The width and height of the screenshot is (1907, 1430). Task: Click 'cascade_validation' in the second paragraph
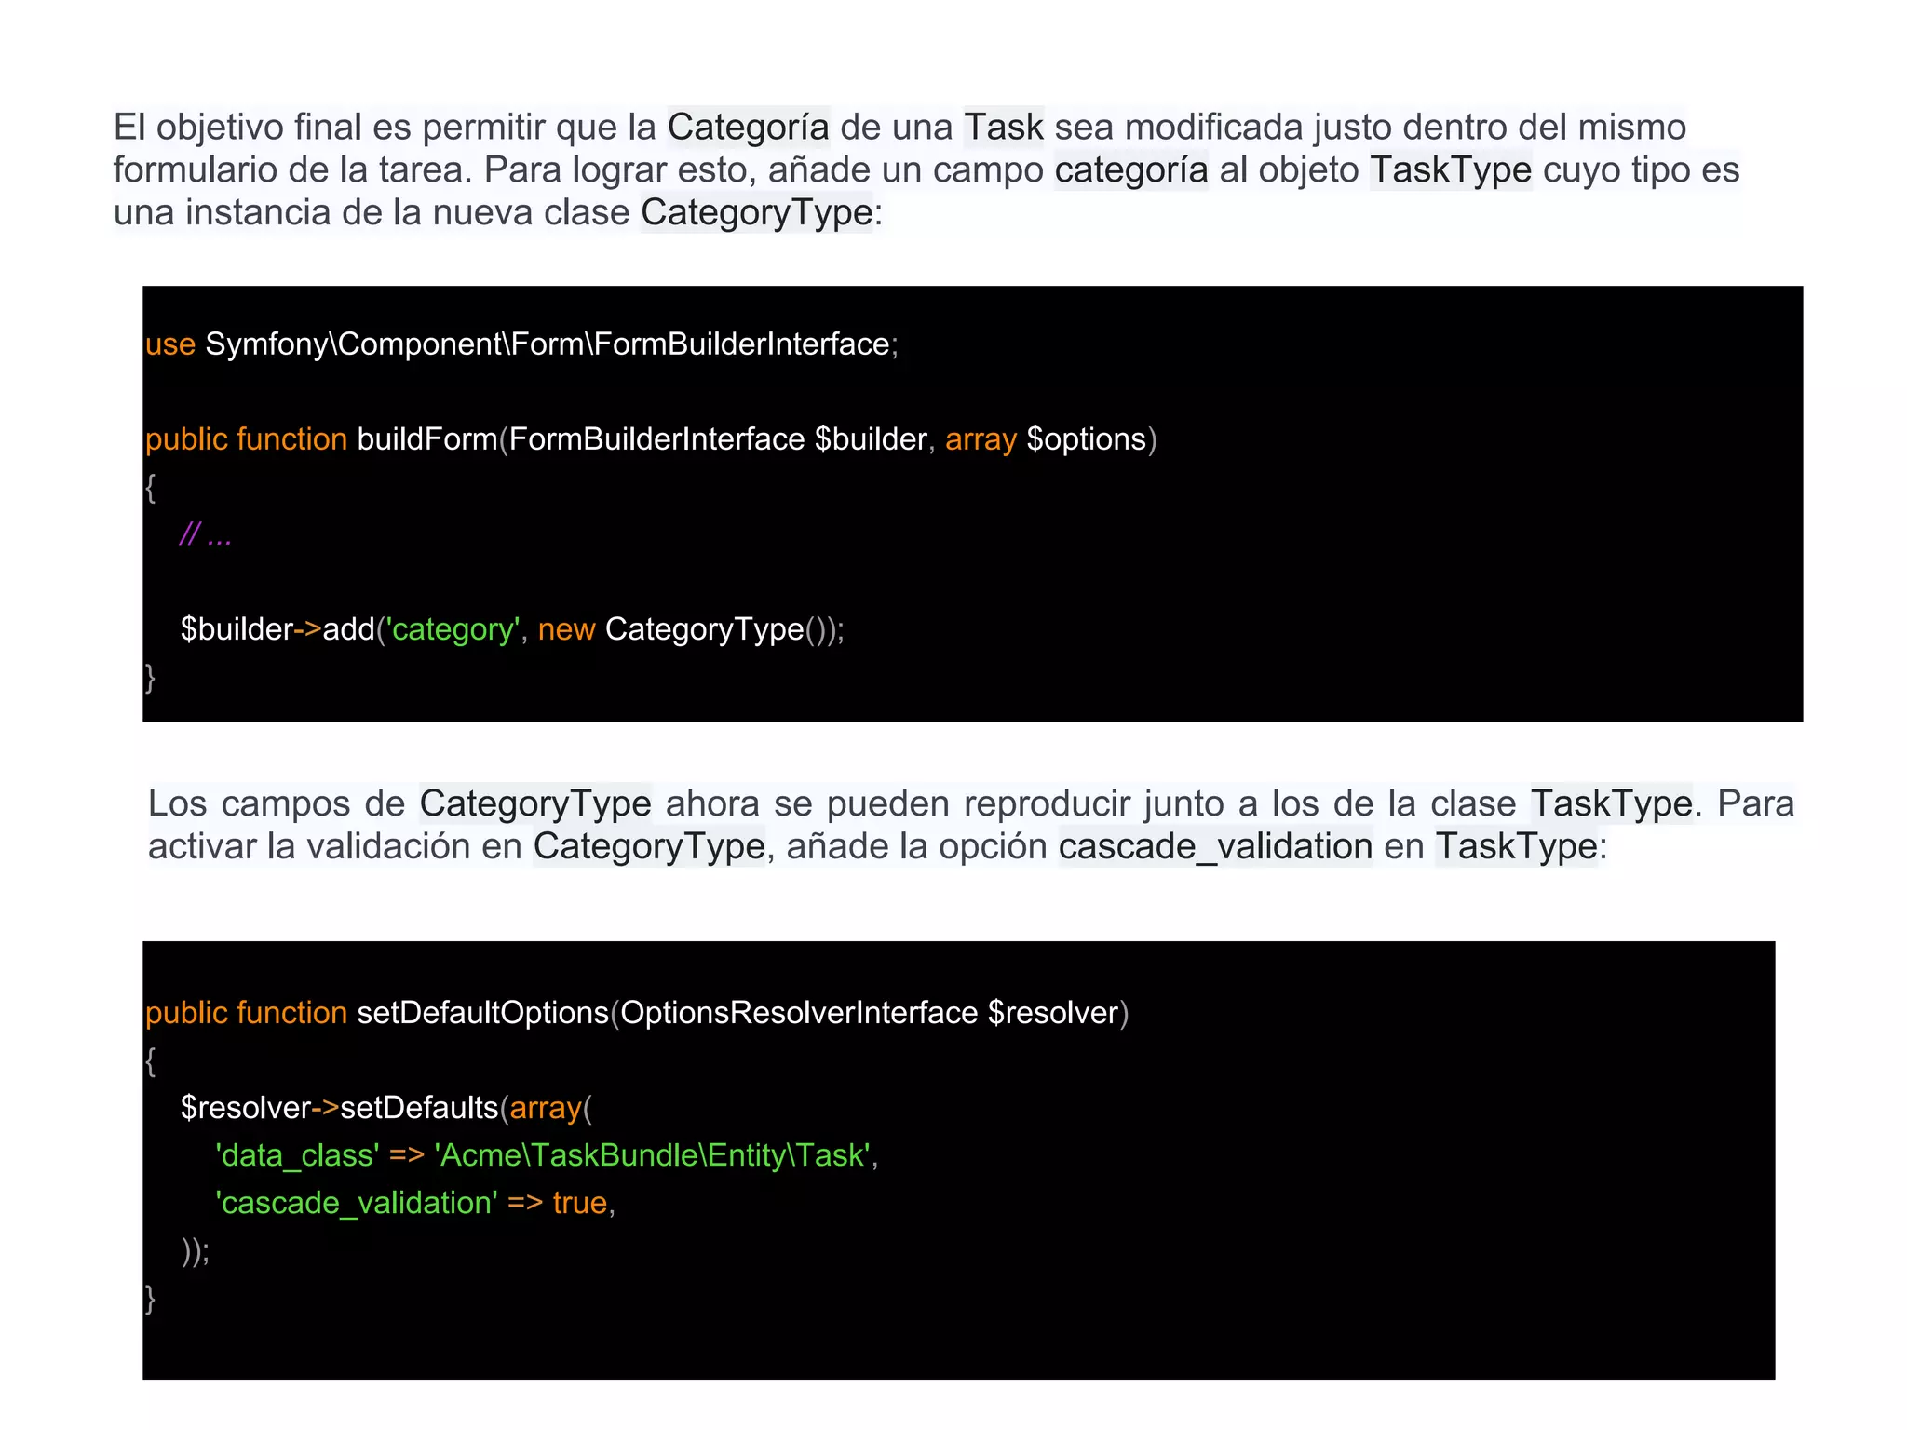[x=1215, y=847]
